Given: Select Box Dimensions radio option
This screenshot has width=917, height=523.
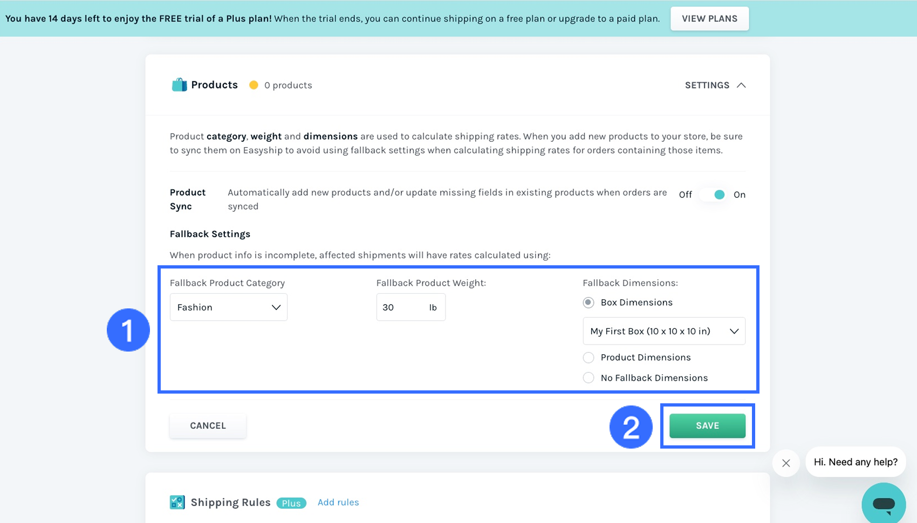Looking at the screenshot, I should click(x=588, y=302).
